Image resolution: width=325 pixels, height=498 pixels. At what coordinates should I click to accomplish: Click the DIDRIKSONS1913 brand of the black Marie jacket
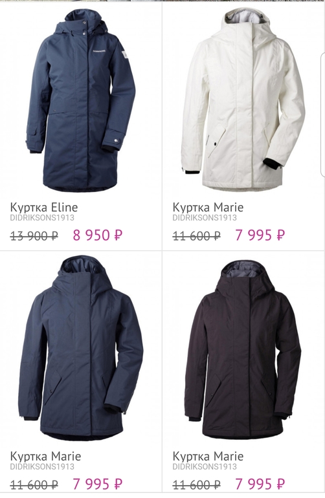tap(205, 467)
